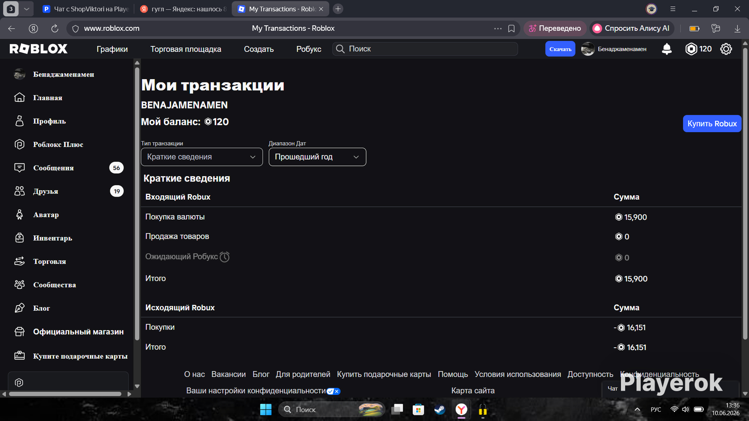
Task: Open the three-dot page actions menu
Action: (498, 28)
